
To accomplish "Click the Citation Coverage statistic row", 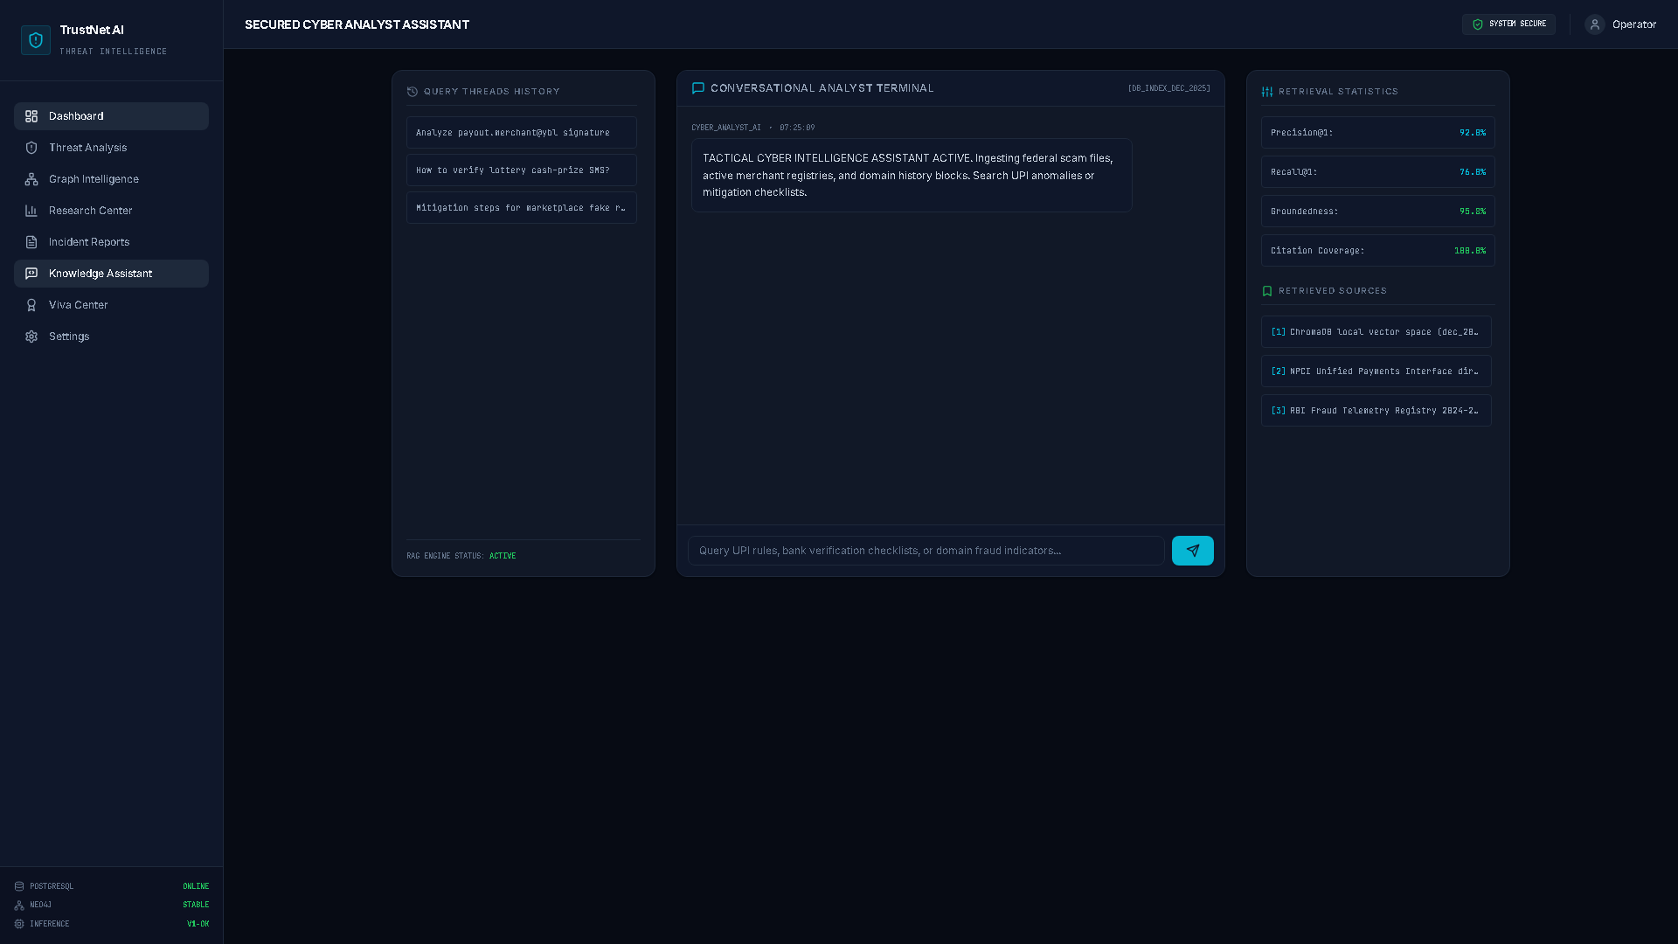I will (x=1378, y=251).
